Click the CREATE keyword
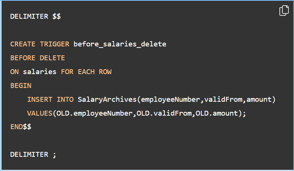294x171 pixels. 23,44
